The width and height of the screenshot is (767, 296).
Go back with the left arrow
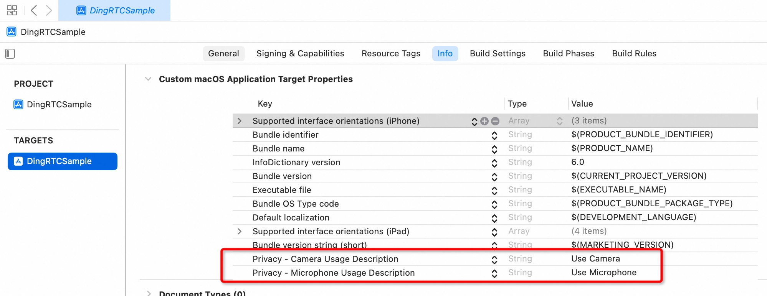click(x=34, y=10)
